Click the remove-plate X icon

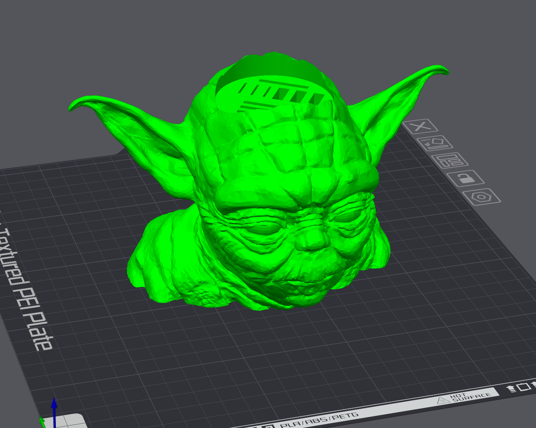421,126
